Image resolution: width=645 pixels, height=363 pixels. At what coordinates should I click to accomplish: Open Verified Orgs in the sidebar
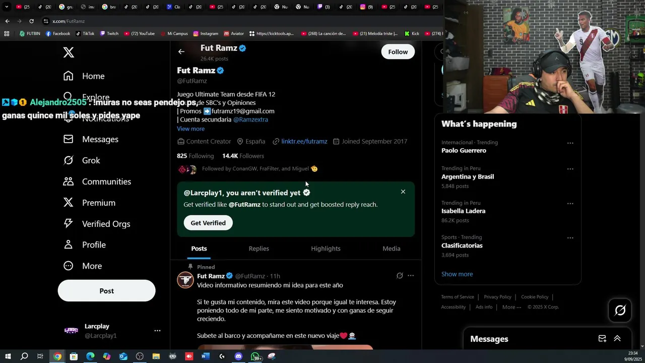(x=96, y=224)
